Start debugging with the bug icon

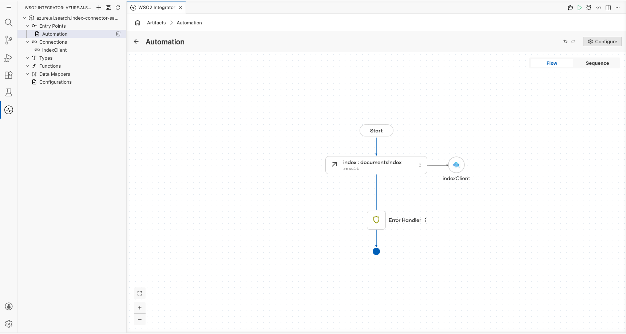589,7
